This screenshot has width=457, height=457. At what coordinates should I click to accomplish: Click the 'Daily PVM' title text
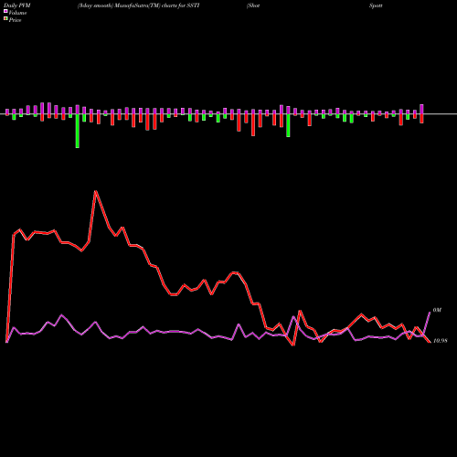17,5
